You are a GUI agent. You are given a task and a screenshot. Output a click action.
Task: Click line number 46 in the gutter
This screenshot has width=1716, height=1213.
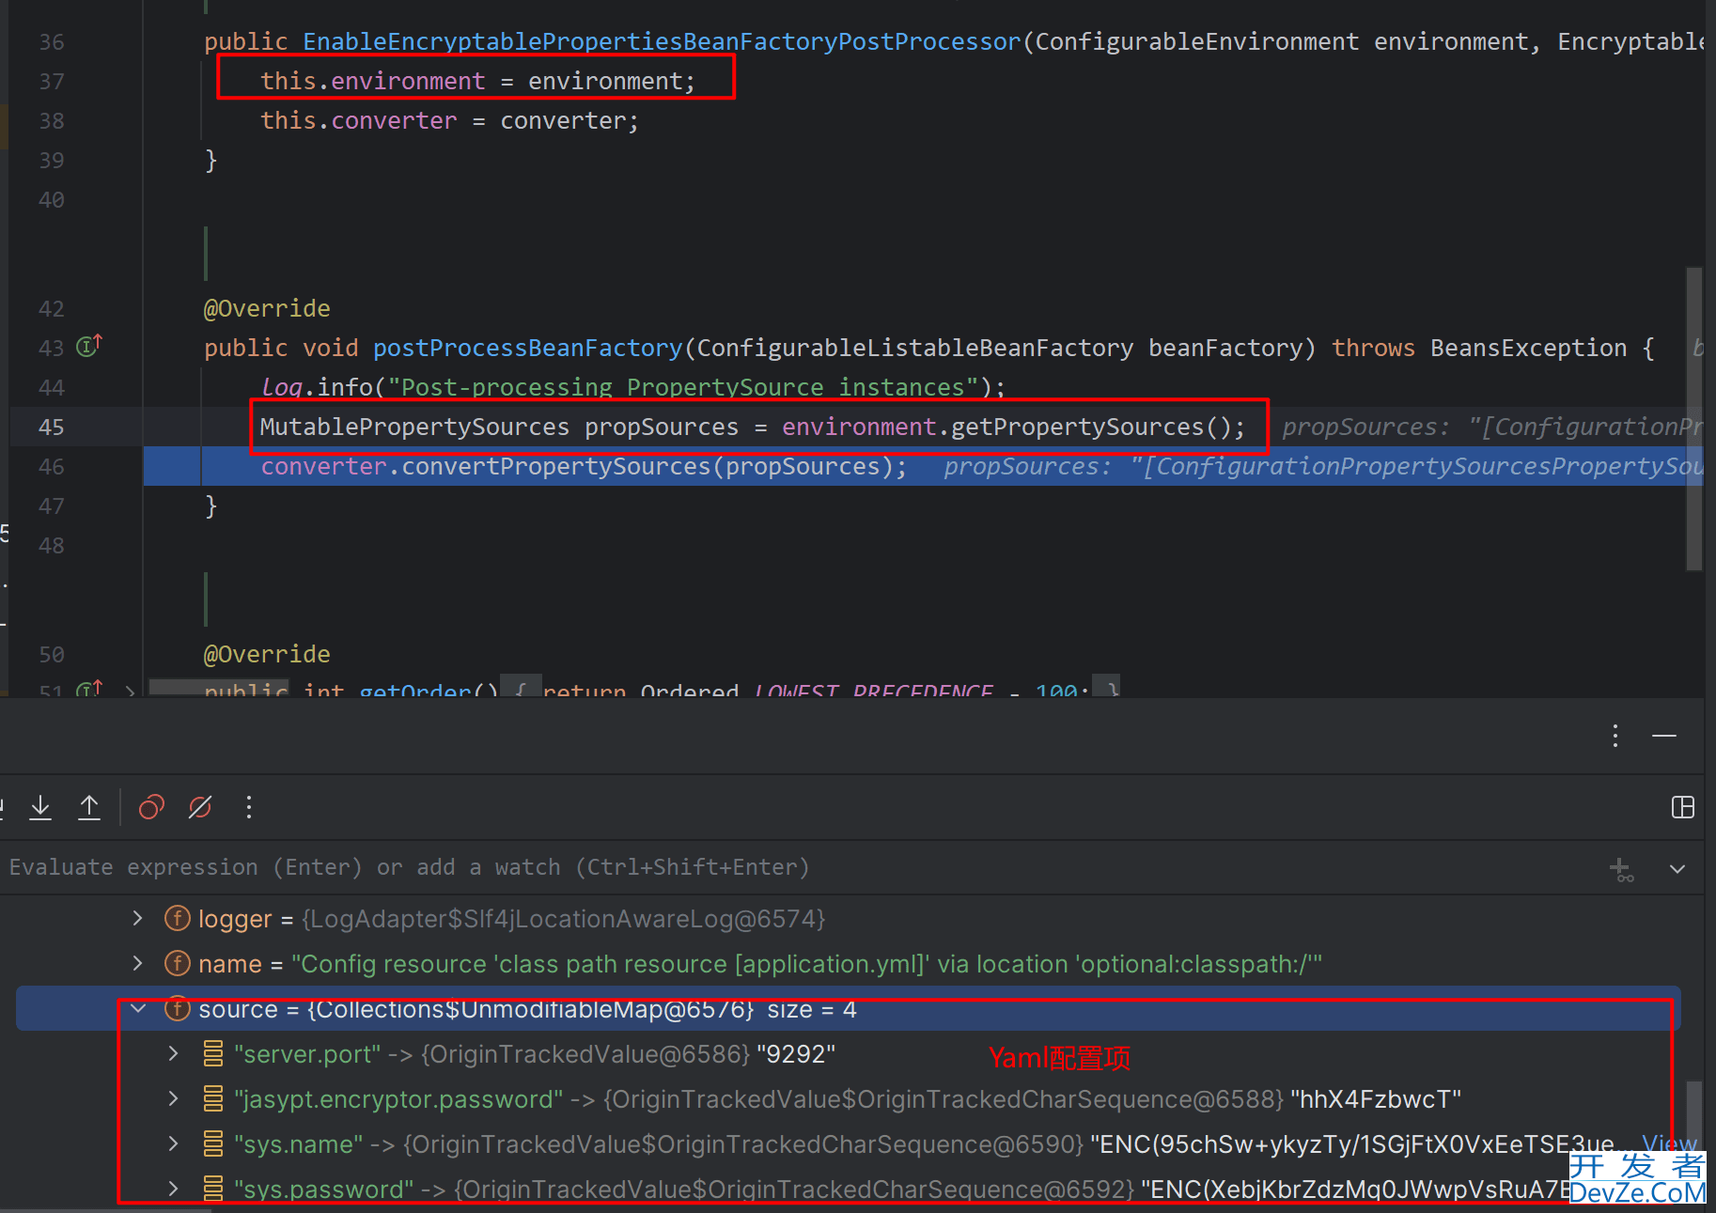[52, 466]
